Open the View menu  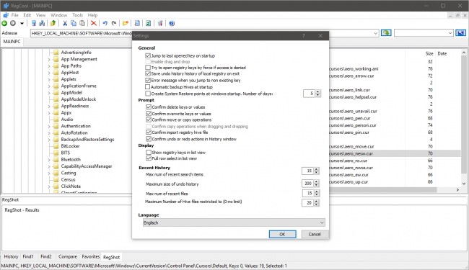(40, 15)
